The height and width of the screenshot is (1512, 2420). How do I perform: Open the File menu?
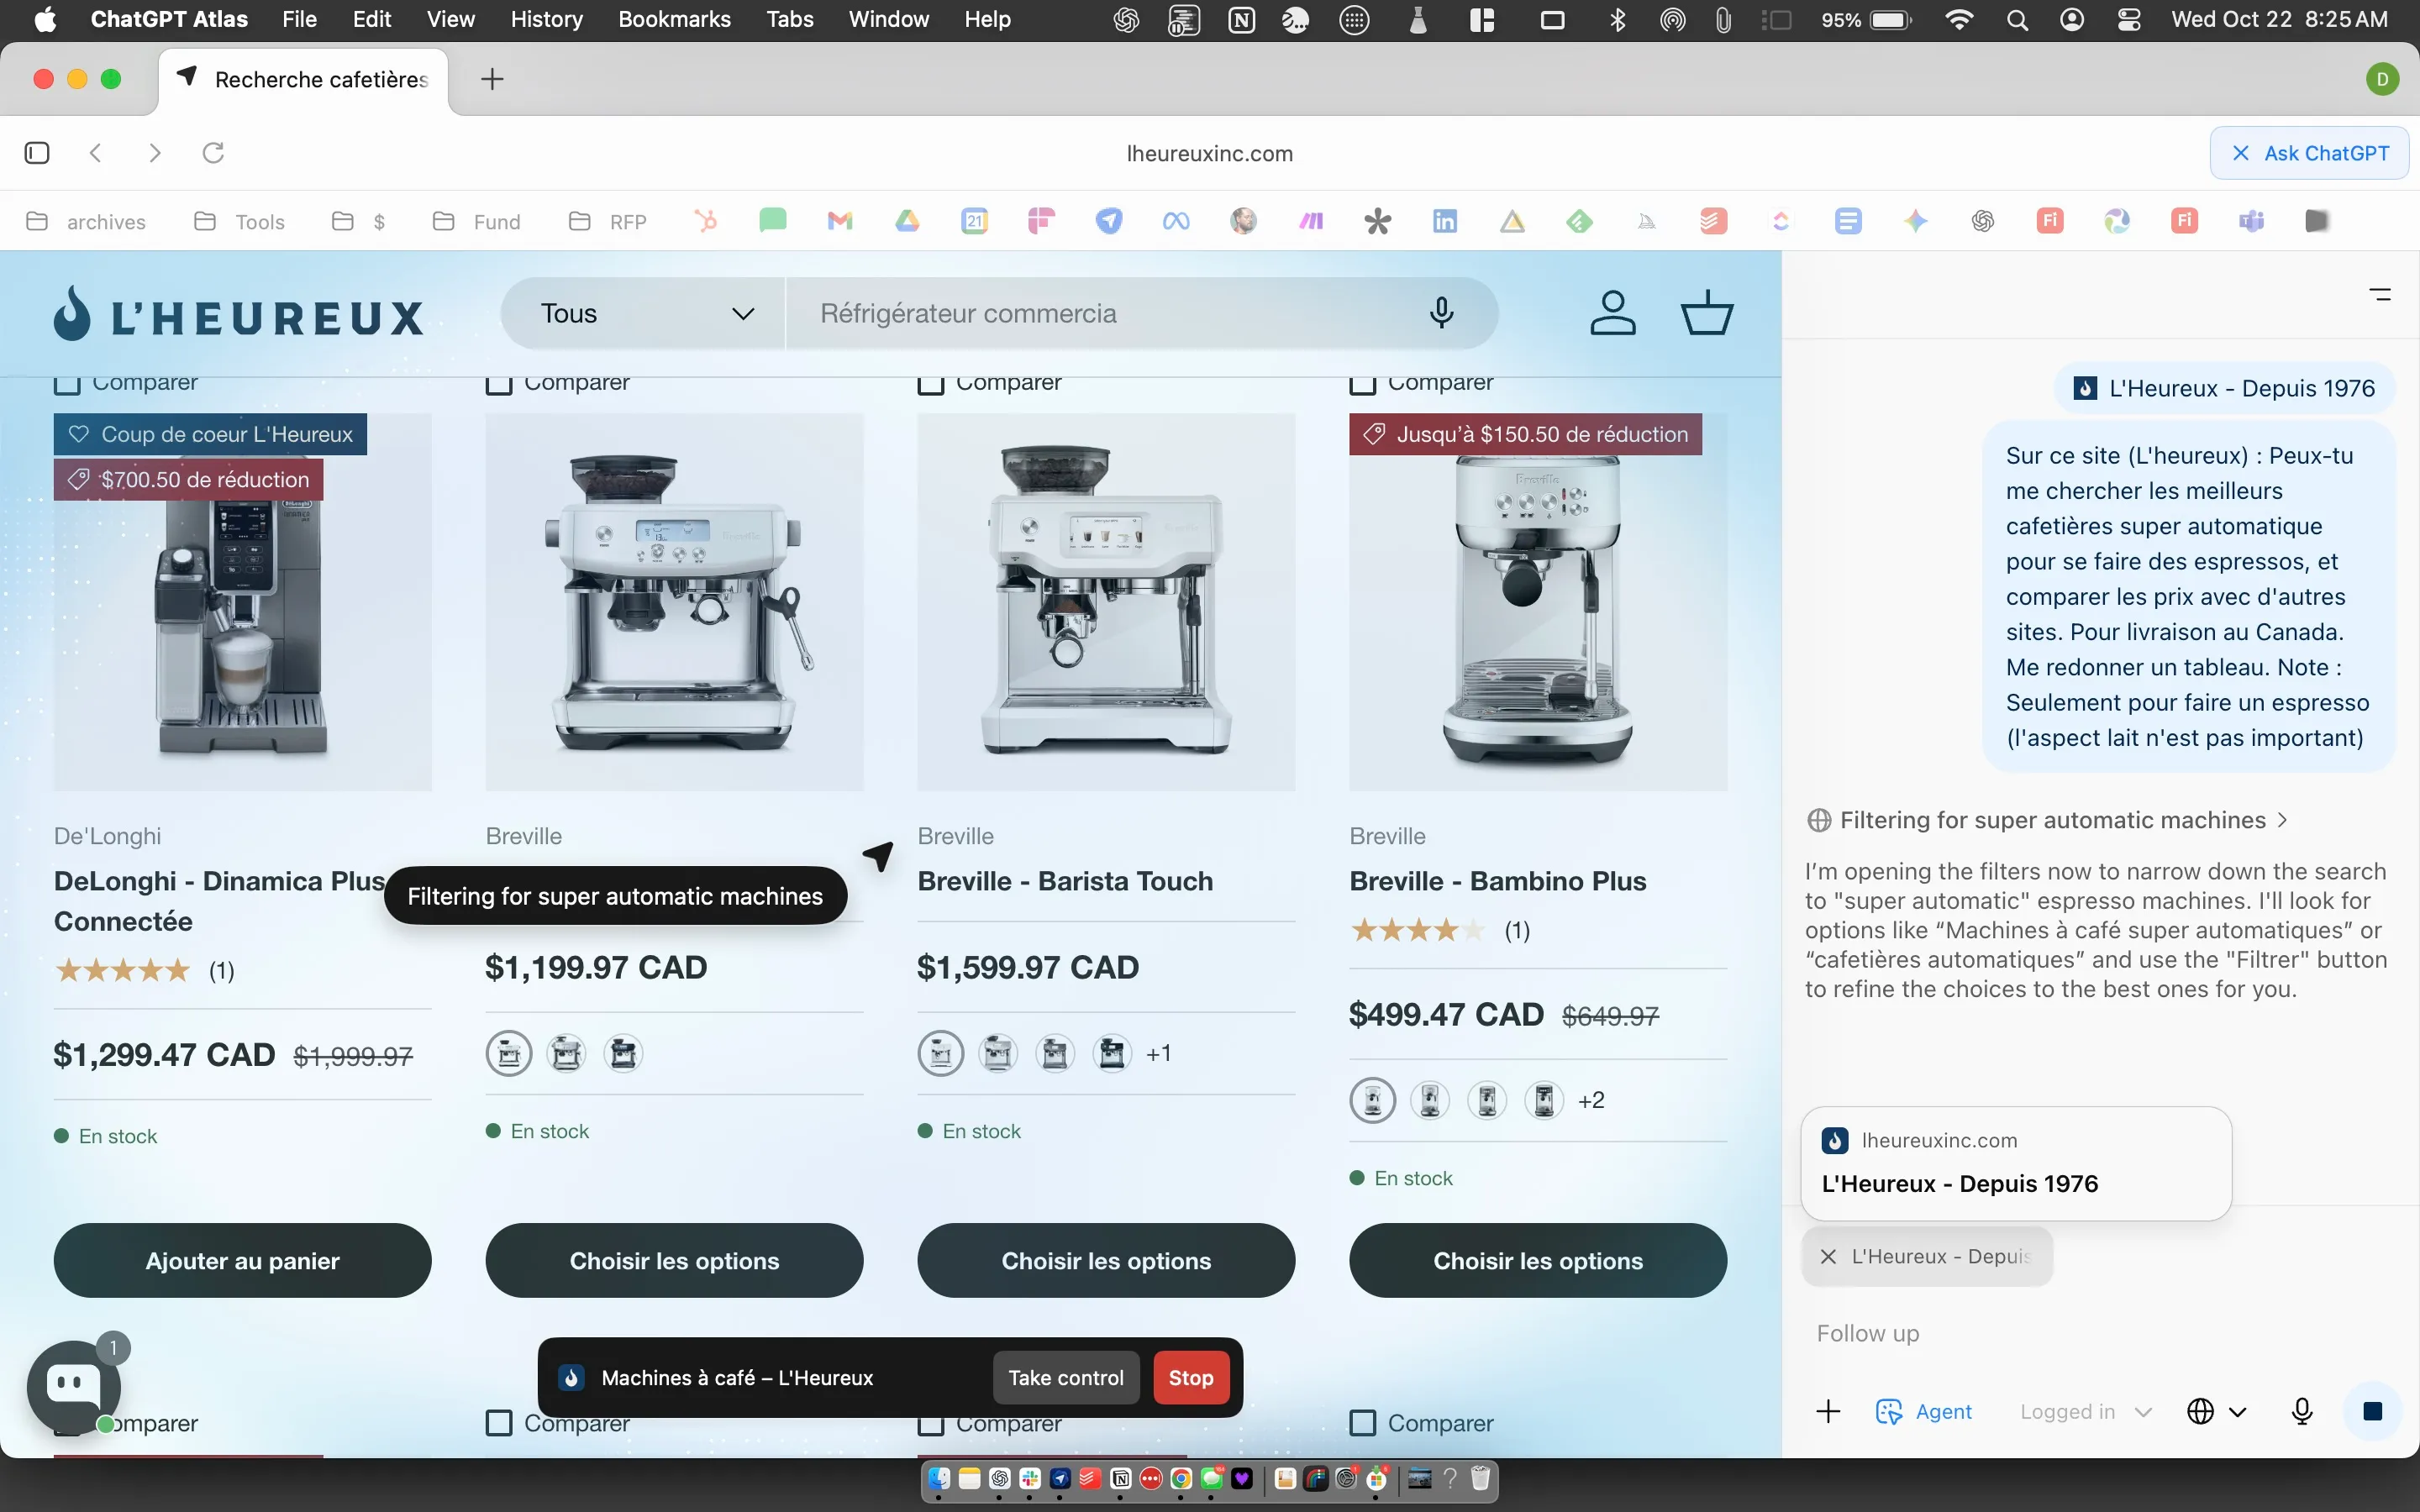pos(299,19)
